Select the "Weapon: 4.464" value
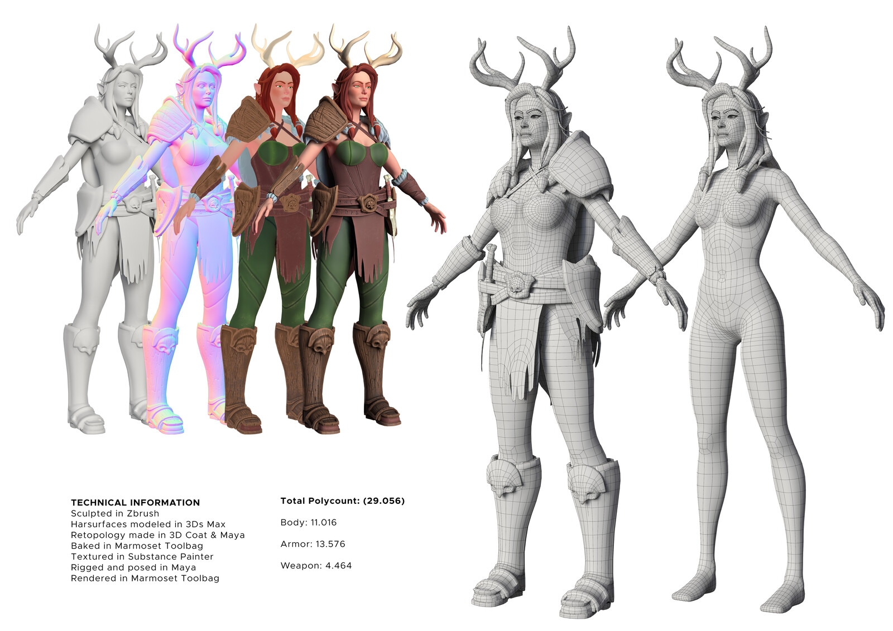Image resolution: width=893 pixels, height=631 pixels. (x=316, y=566)
